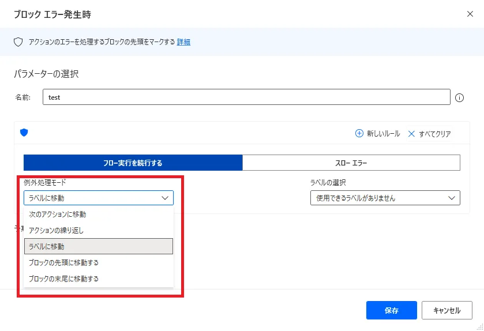Click the chevron arrow on ラベルの選択 dropdown
Image resolution: width=484 pixels, height=331 pixels.
pos(451,198)
